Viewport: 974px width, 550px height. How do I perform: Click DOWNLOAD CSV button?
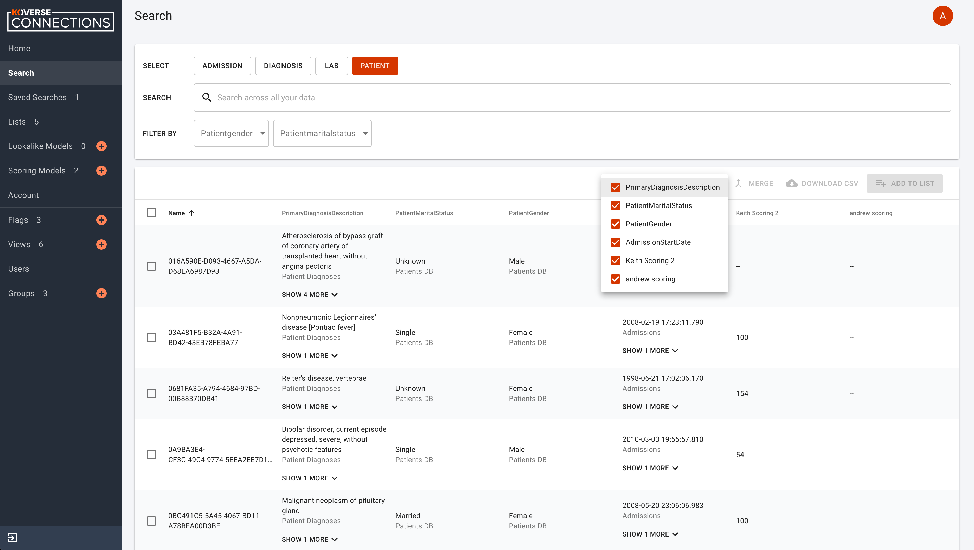[x=822, y=184]
